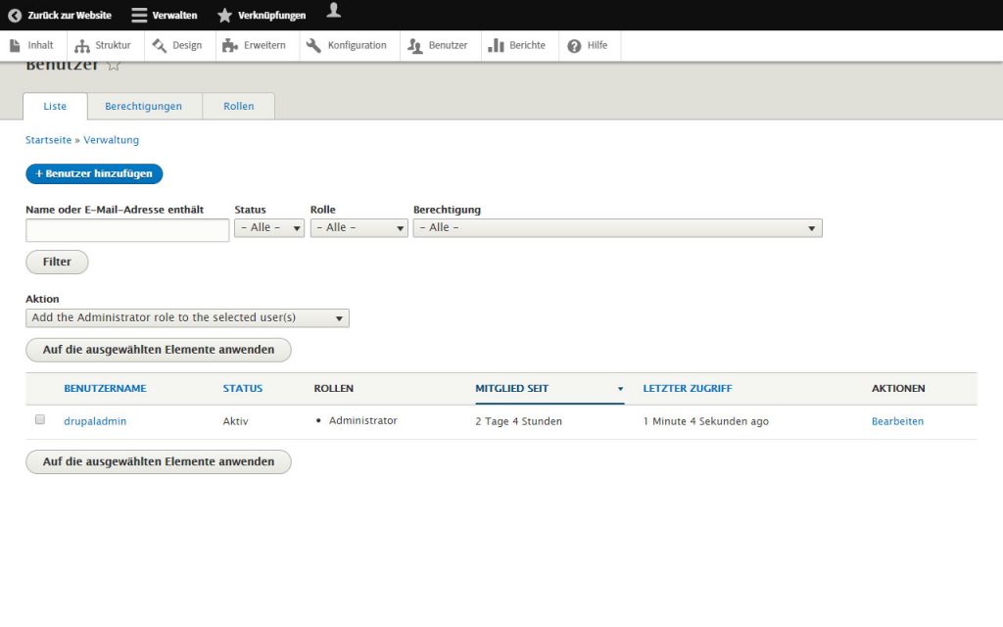The height and width of the screenshot is (627, 1003).
Task: Open Berichte in the admin toolbar
Action: (517, 45)
